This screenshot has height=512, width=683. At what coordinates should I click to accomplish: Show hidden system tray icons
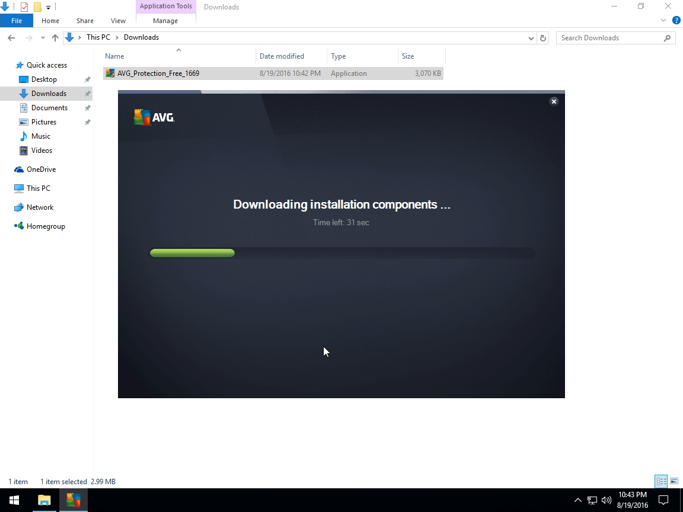click(577, 500)
